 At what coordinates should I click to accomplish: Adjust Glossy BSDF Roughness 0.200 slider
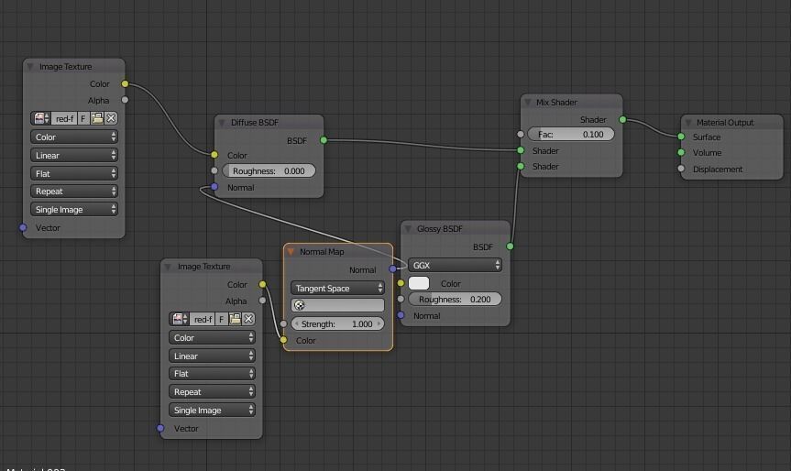(455, 299)
